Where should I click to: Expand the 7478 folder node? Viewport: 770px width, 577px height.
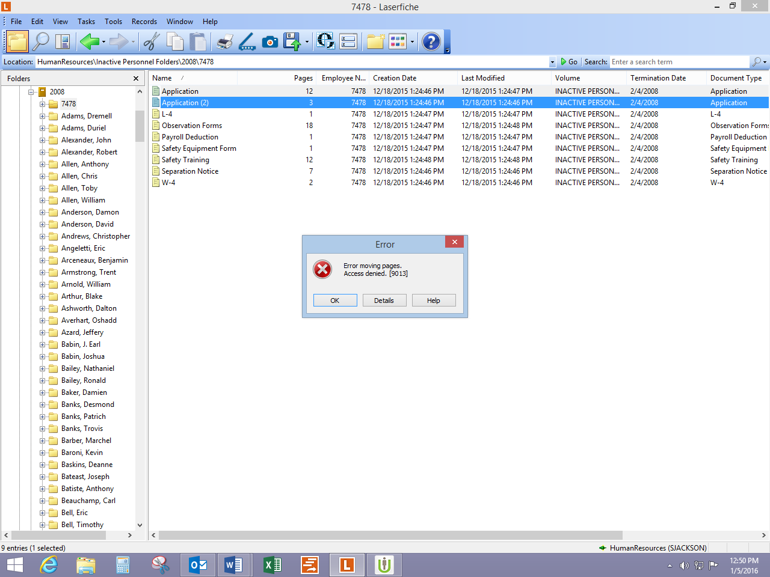(43, 104)
